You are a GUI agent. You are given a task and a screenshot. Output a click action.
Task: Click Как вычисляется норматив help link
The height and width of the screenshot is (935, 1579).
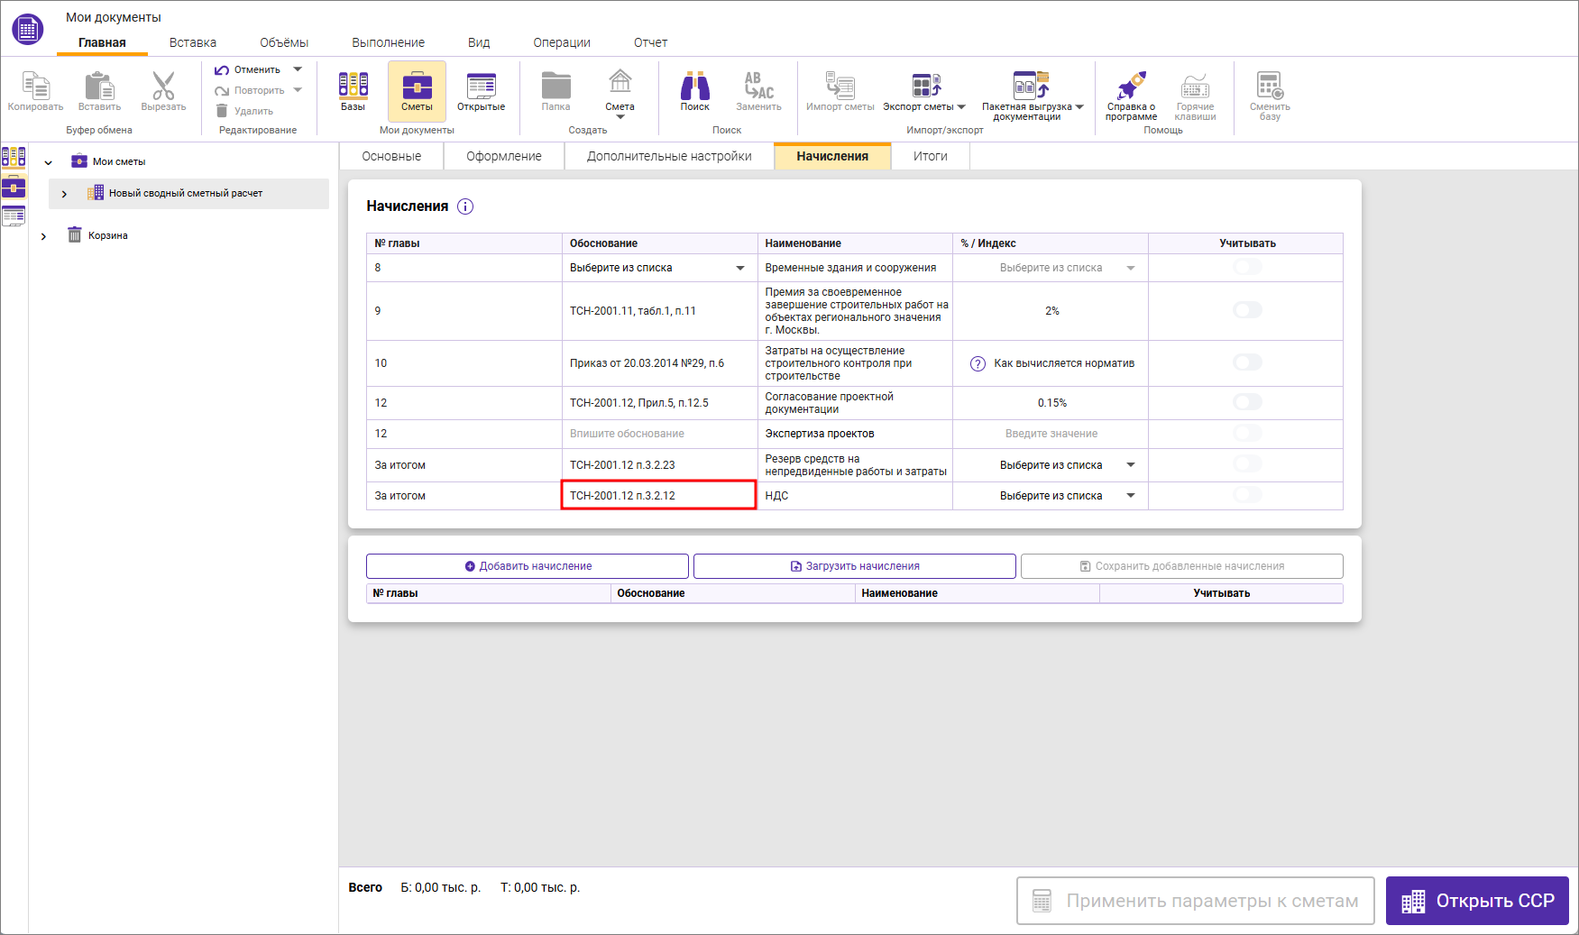pyautogui.click(x=1063, y=363)
